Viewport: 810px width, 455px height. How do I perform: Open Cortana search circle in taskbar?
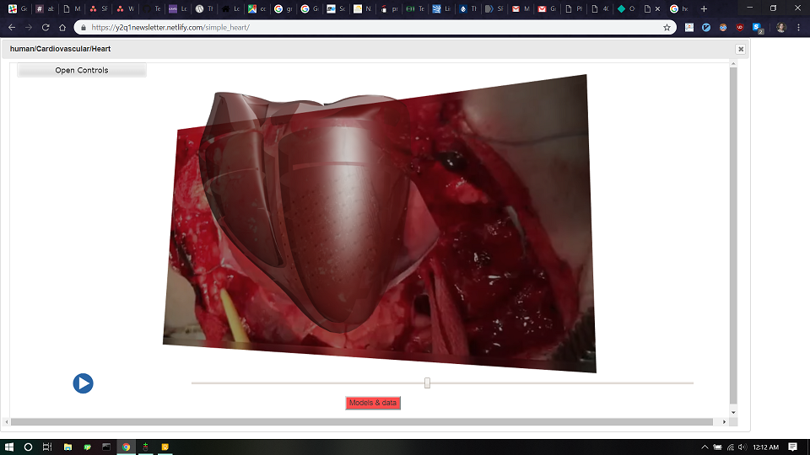[x=29, y=447]
